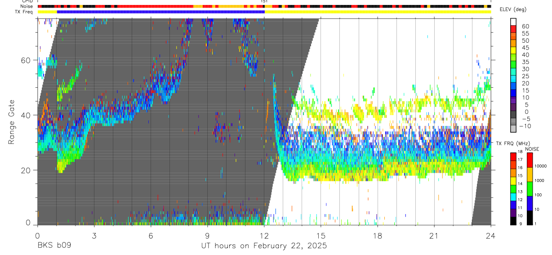Image resolution: width=552 pixels, height=255 pixels.
Task: Click y-axis tick label '40'
Action: (x=25, y=115)
